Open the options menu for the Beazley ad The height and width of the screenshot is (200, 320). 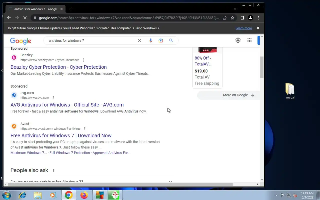(83, 60)
